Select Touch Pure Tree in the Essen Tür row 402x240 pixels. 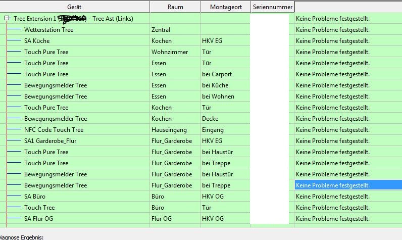[x=46, y=63]
